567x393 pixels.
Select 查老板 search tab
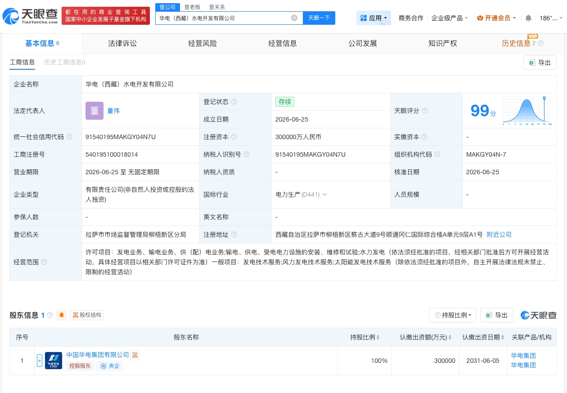click(x=192, y=7)
